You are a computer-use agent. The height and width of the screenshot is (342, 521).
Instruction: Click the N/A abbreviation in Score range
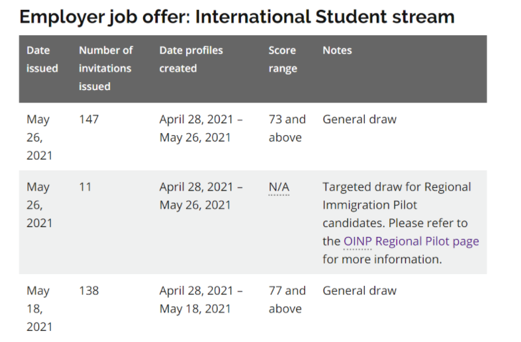(x=279, y=187)
